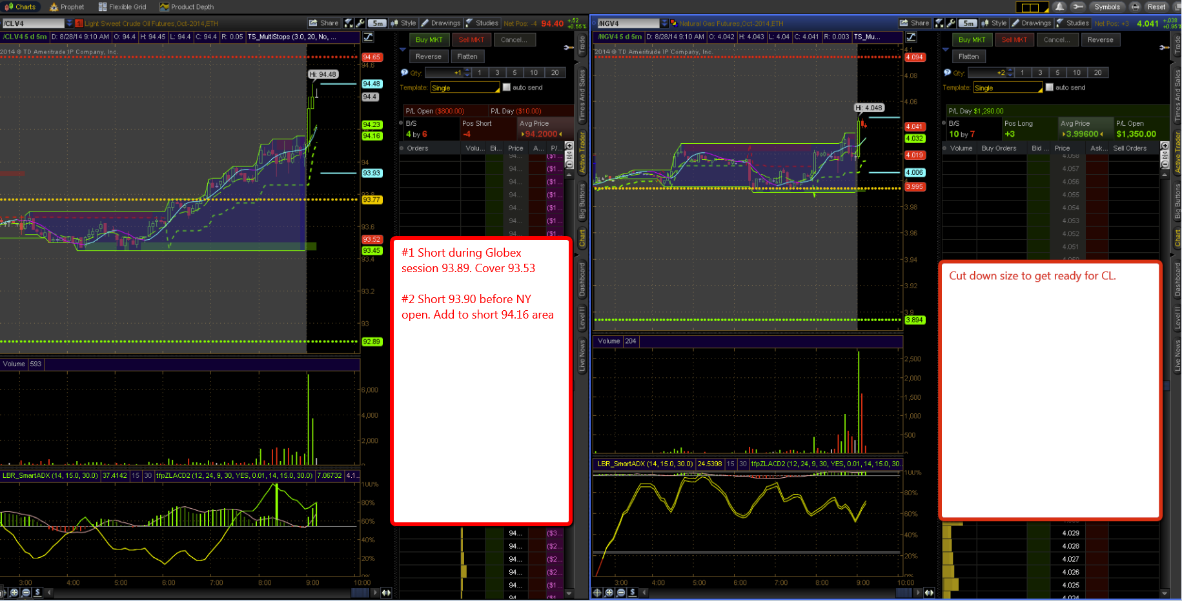This screenshot has width=1182, height=601.
Task: Click Sell MKT in crude oil trader
Action: (x=471, y=39)
